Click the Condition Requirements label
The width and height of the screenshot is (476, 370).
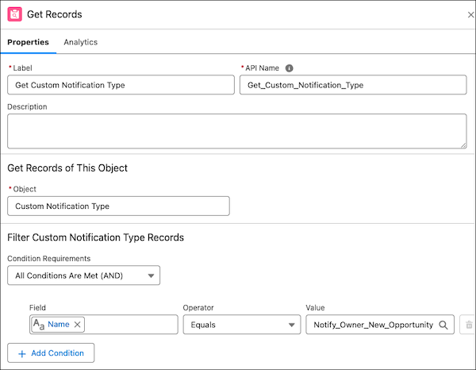click(49, 259)
